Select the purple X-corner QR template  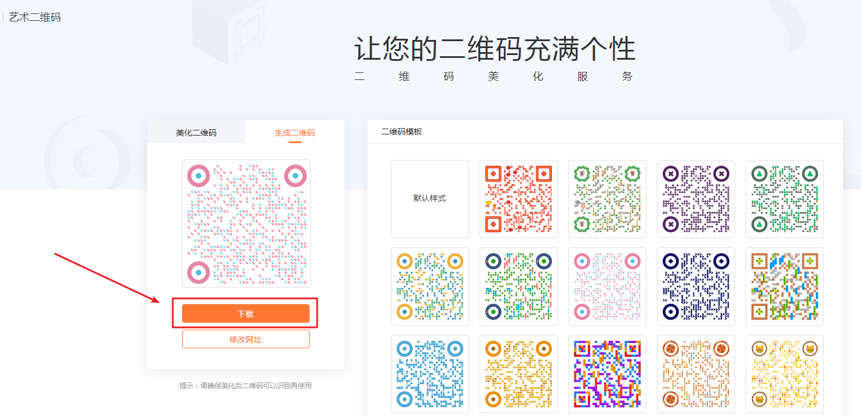click(x=696, y=199)
